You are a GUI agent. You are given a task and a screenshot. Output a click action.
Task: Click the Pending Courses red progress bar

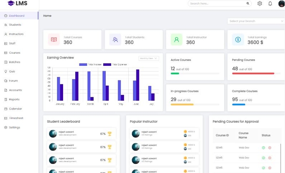(253, 74)
